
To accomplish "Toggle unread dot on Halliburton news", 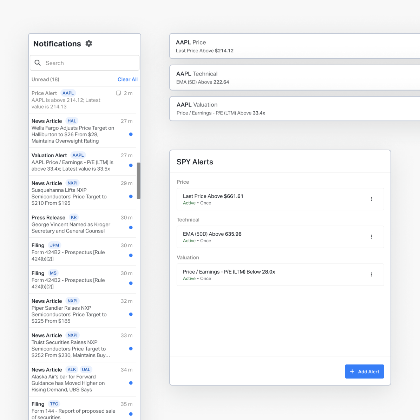I will point(131,134).
